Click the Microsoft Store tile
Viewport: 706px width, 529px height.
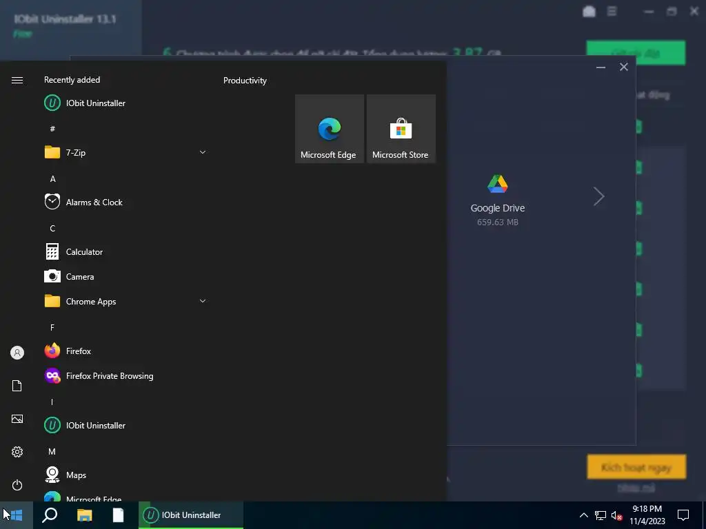click(401, 129)
